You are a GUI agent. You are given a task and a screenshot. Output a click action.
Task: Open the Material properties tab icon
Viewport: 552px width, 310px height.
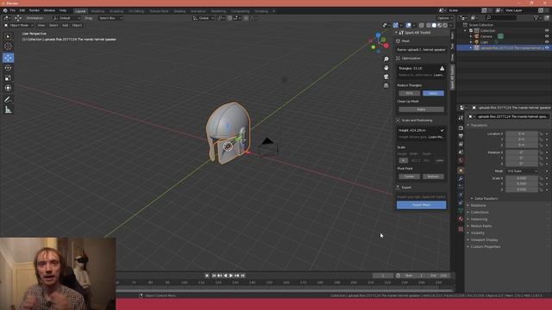[461, 219]
